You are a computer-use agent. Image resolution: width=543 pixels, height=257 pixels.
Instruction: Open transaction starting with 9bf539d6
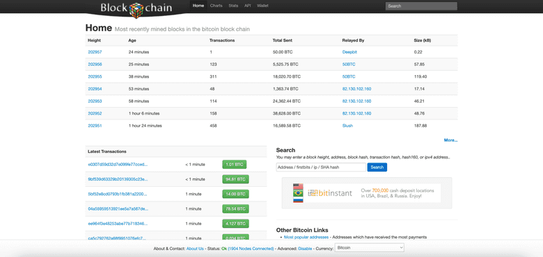(x=118, y=179)
